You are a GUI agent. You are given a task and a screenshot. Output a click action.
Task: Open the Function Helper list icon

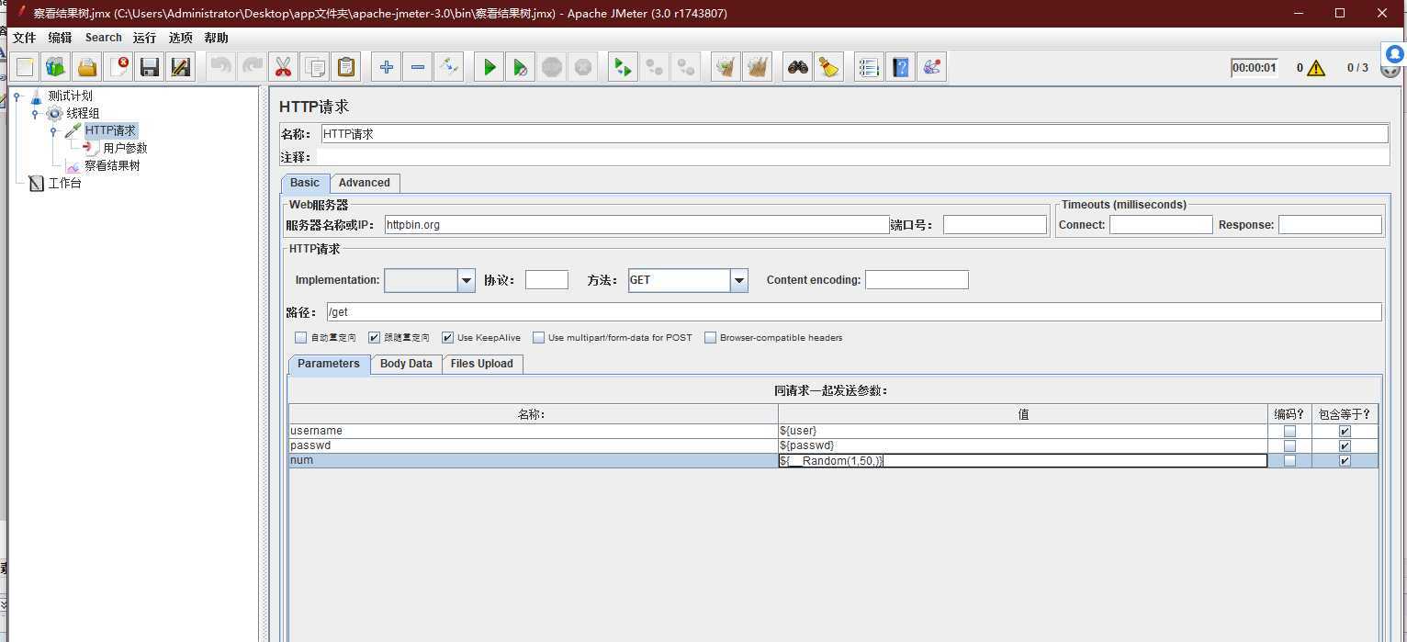pos(869,67)
